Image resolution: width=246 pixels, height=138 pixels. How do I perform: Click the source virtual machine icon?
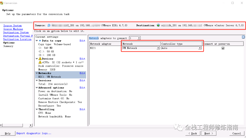(x=49, y=25)
